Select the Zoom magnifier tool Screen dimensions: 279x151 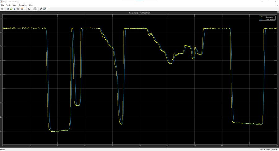[x=29, y=9]
